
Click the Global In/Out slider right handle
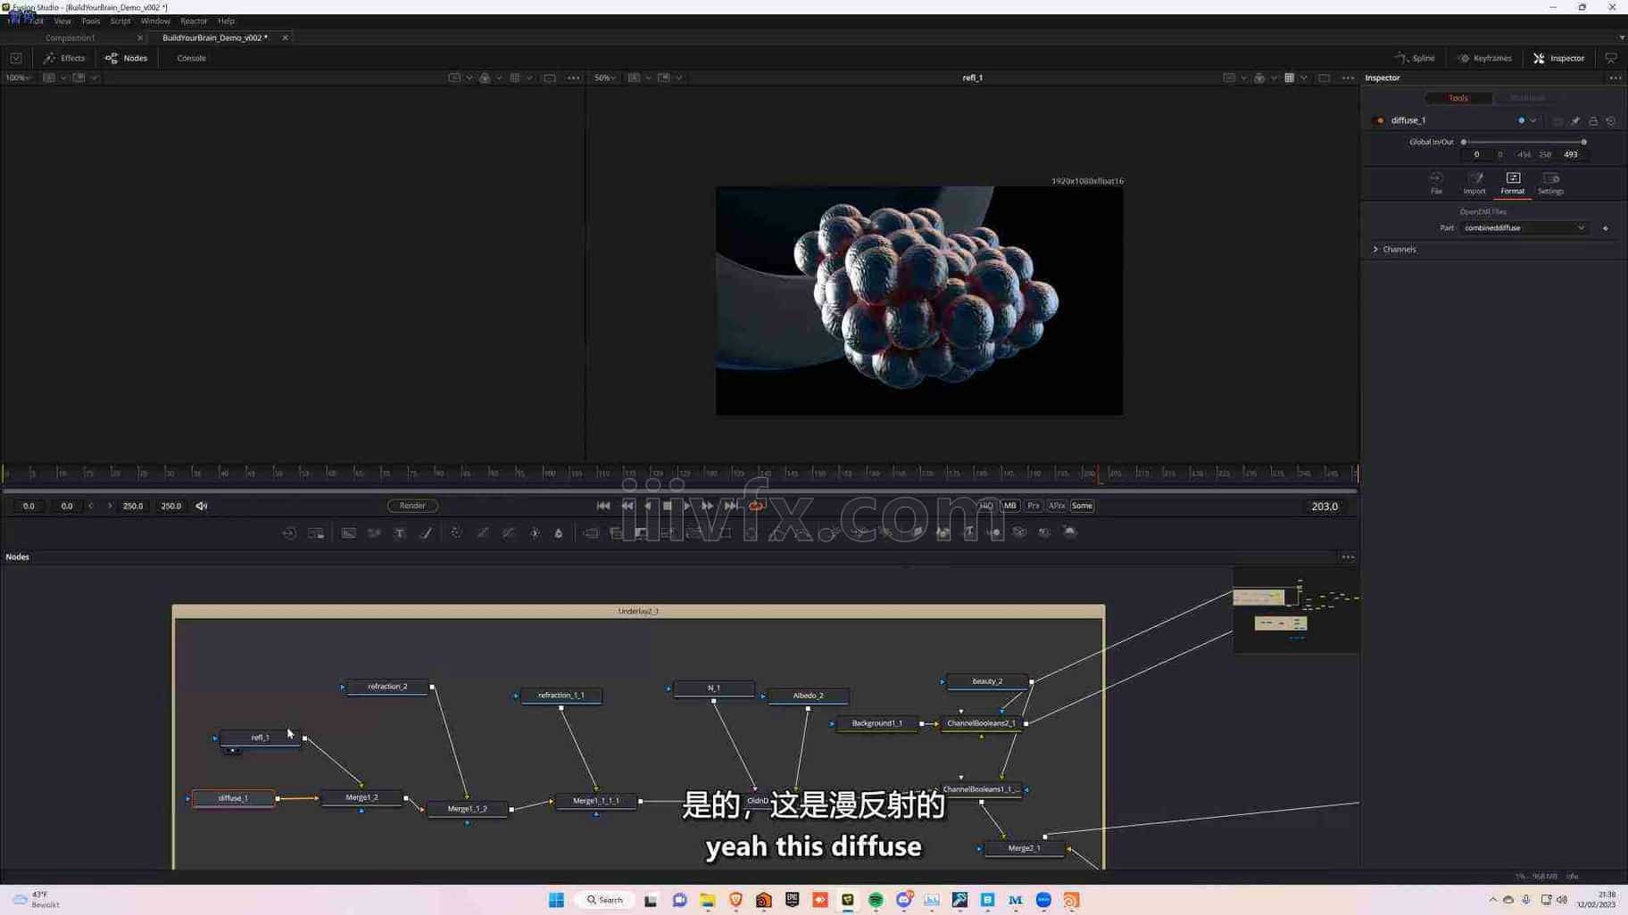tap(1584, 142)
